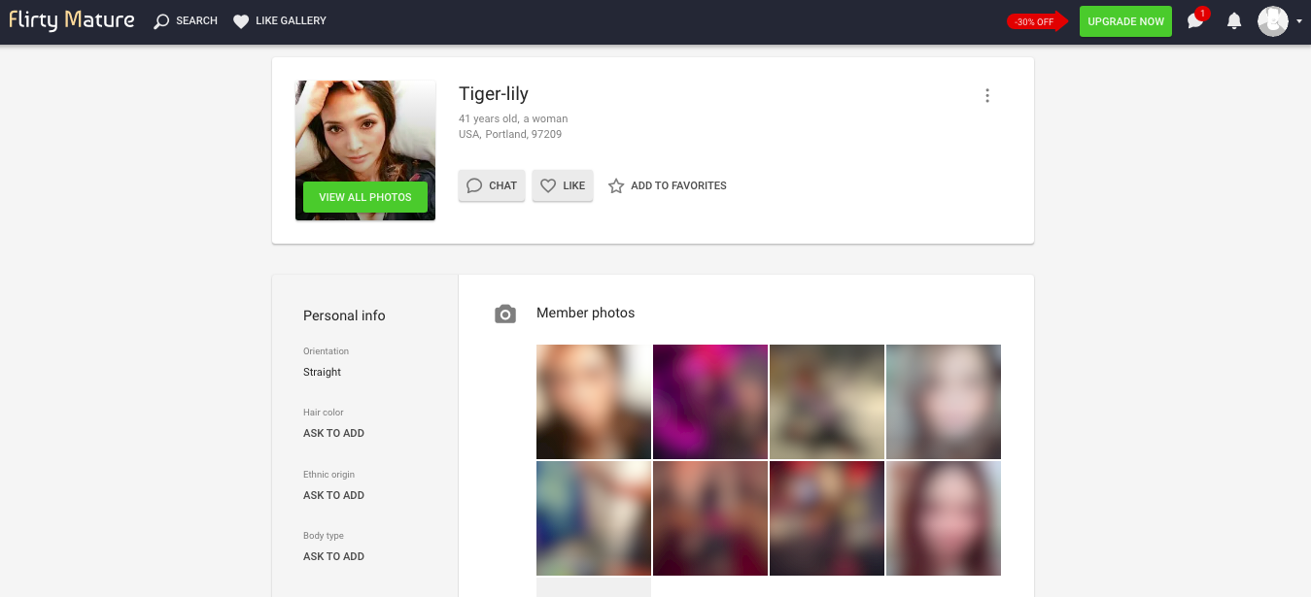Click the Flirty Mature logo
This screenshot has height=597, width=1311.
pyautogui.click(x=72, y=20)
